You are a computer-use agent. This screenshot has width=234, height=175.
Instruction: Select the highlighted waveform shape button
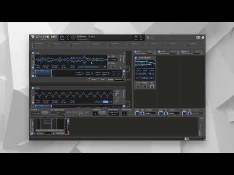point(105,102)
